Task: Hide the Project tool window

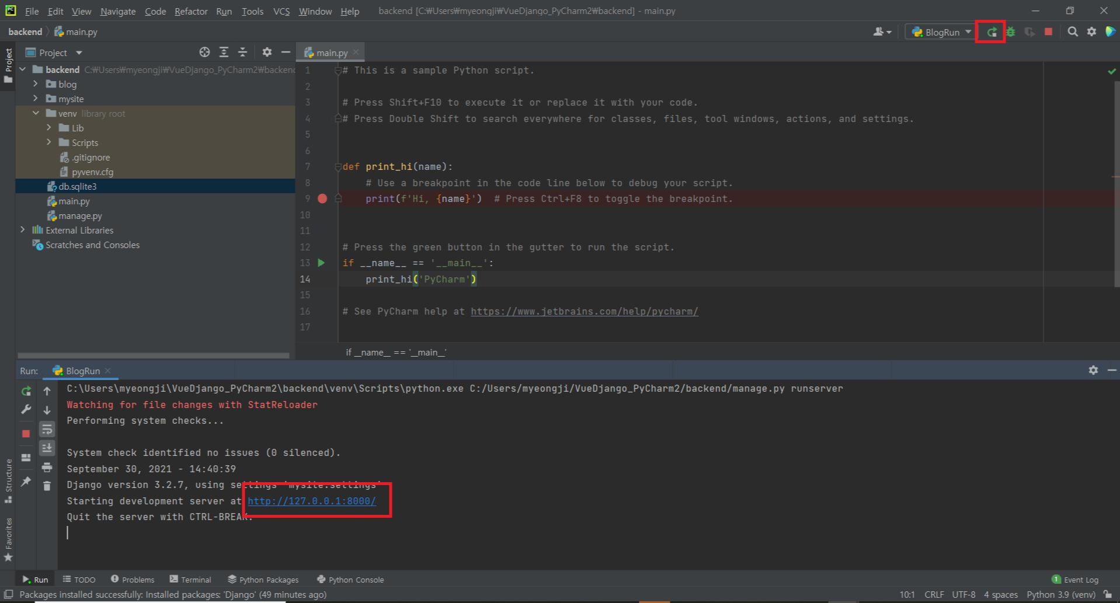Action: (286, 53)
